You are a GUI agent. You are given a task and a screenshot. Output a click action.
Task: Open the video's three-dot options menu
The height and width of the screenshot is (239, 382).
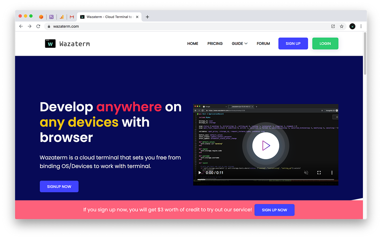[332, 172]
